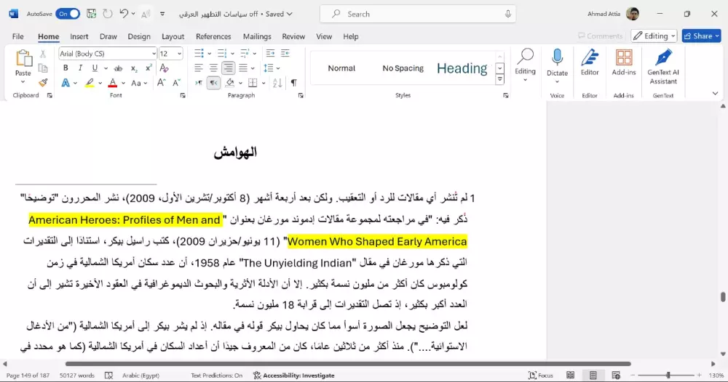The image size is (728, 382).
Task: Open the Font dialog launcher
Action: (x=183, y=95)
